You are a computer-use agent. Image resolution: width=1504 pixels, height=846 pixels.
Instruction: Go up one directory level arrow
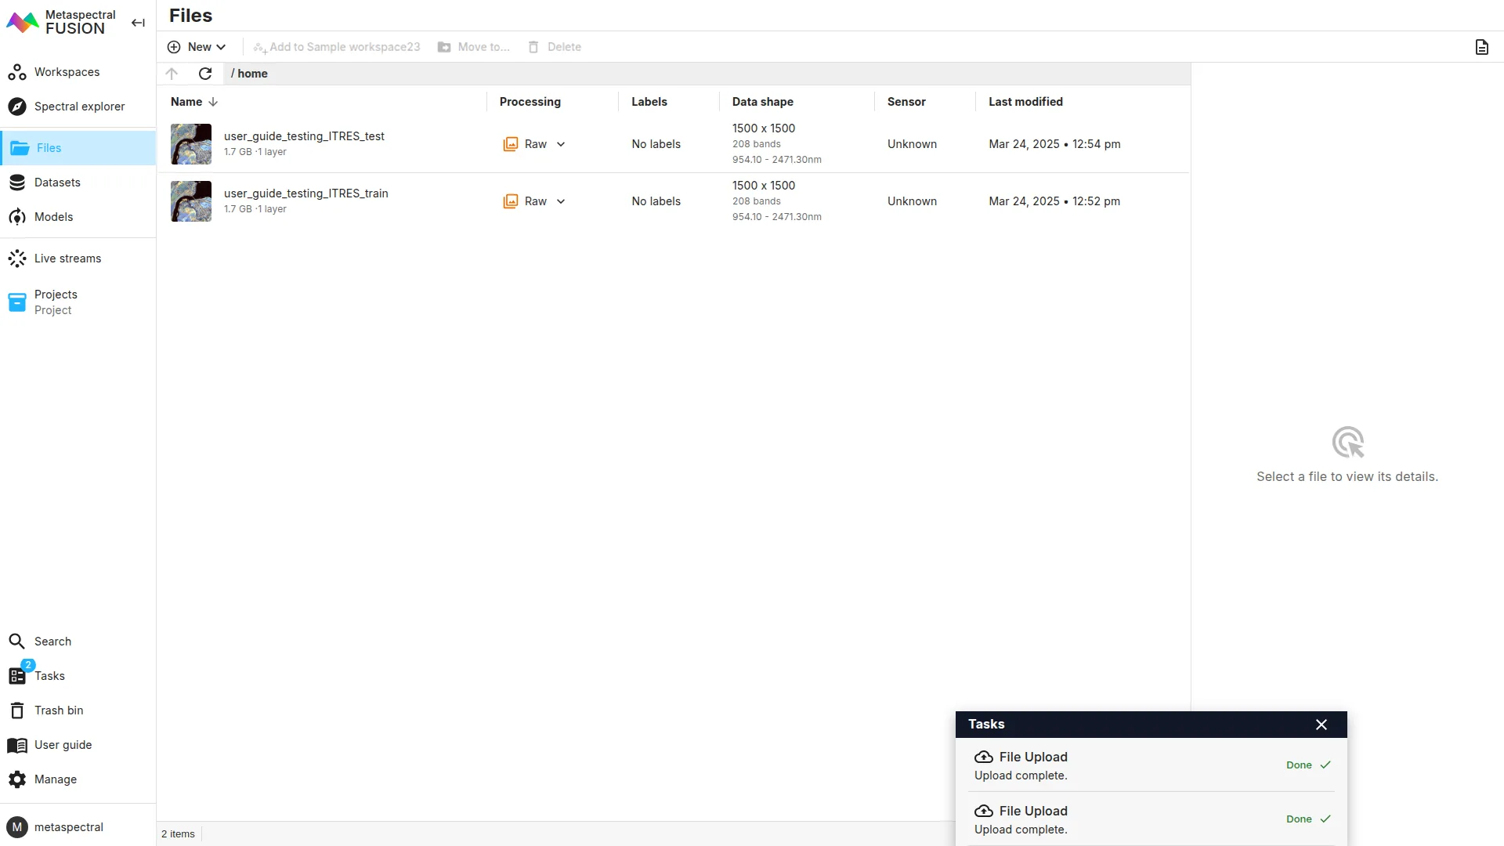(172, 74)
